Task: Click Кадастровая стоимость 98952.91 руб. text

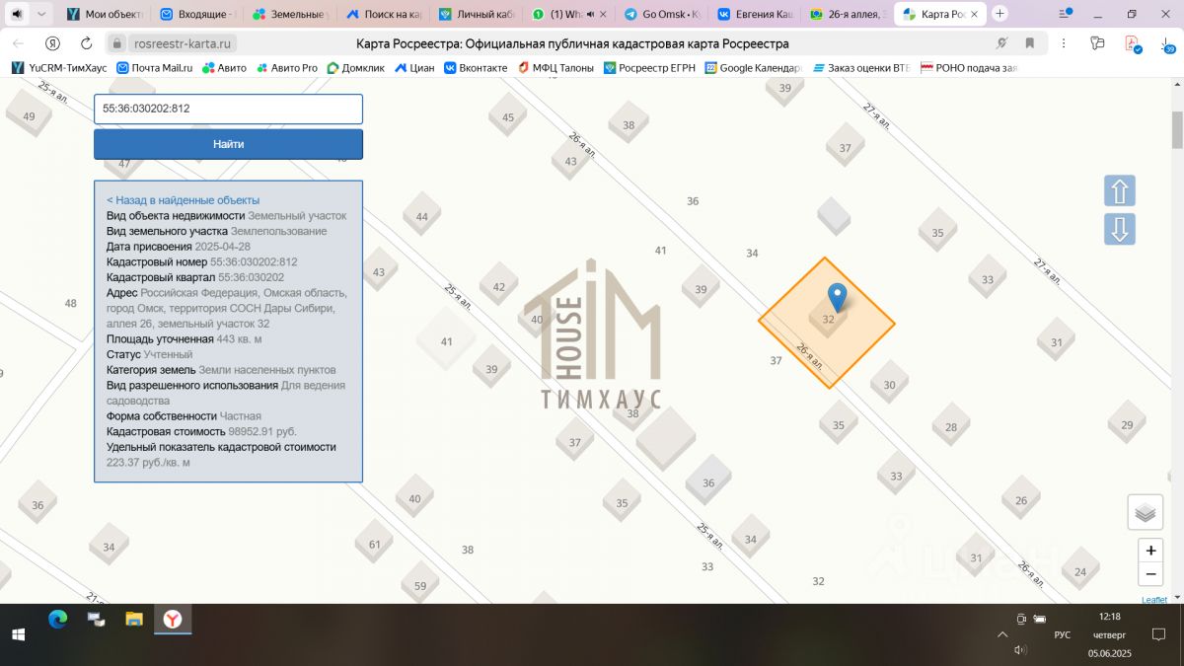Action: [201, 431]
